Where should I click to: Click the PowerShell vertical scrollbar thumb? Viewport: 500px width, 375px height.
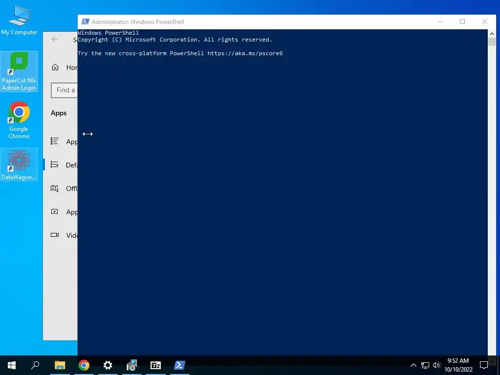pos(492,42)
